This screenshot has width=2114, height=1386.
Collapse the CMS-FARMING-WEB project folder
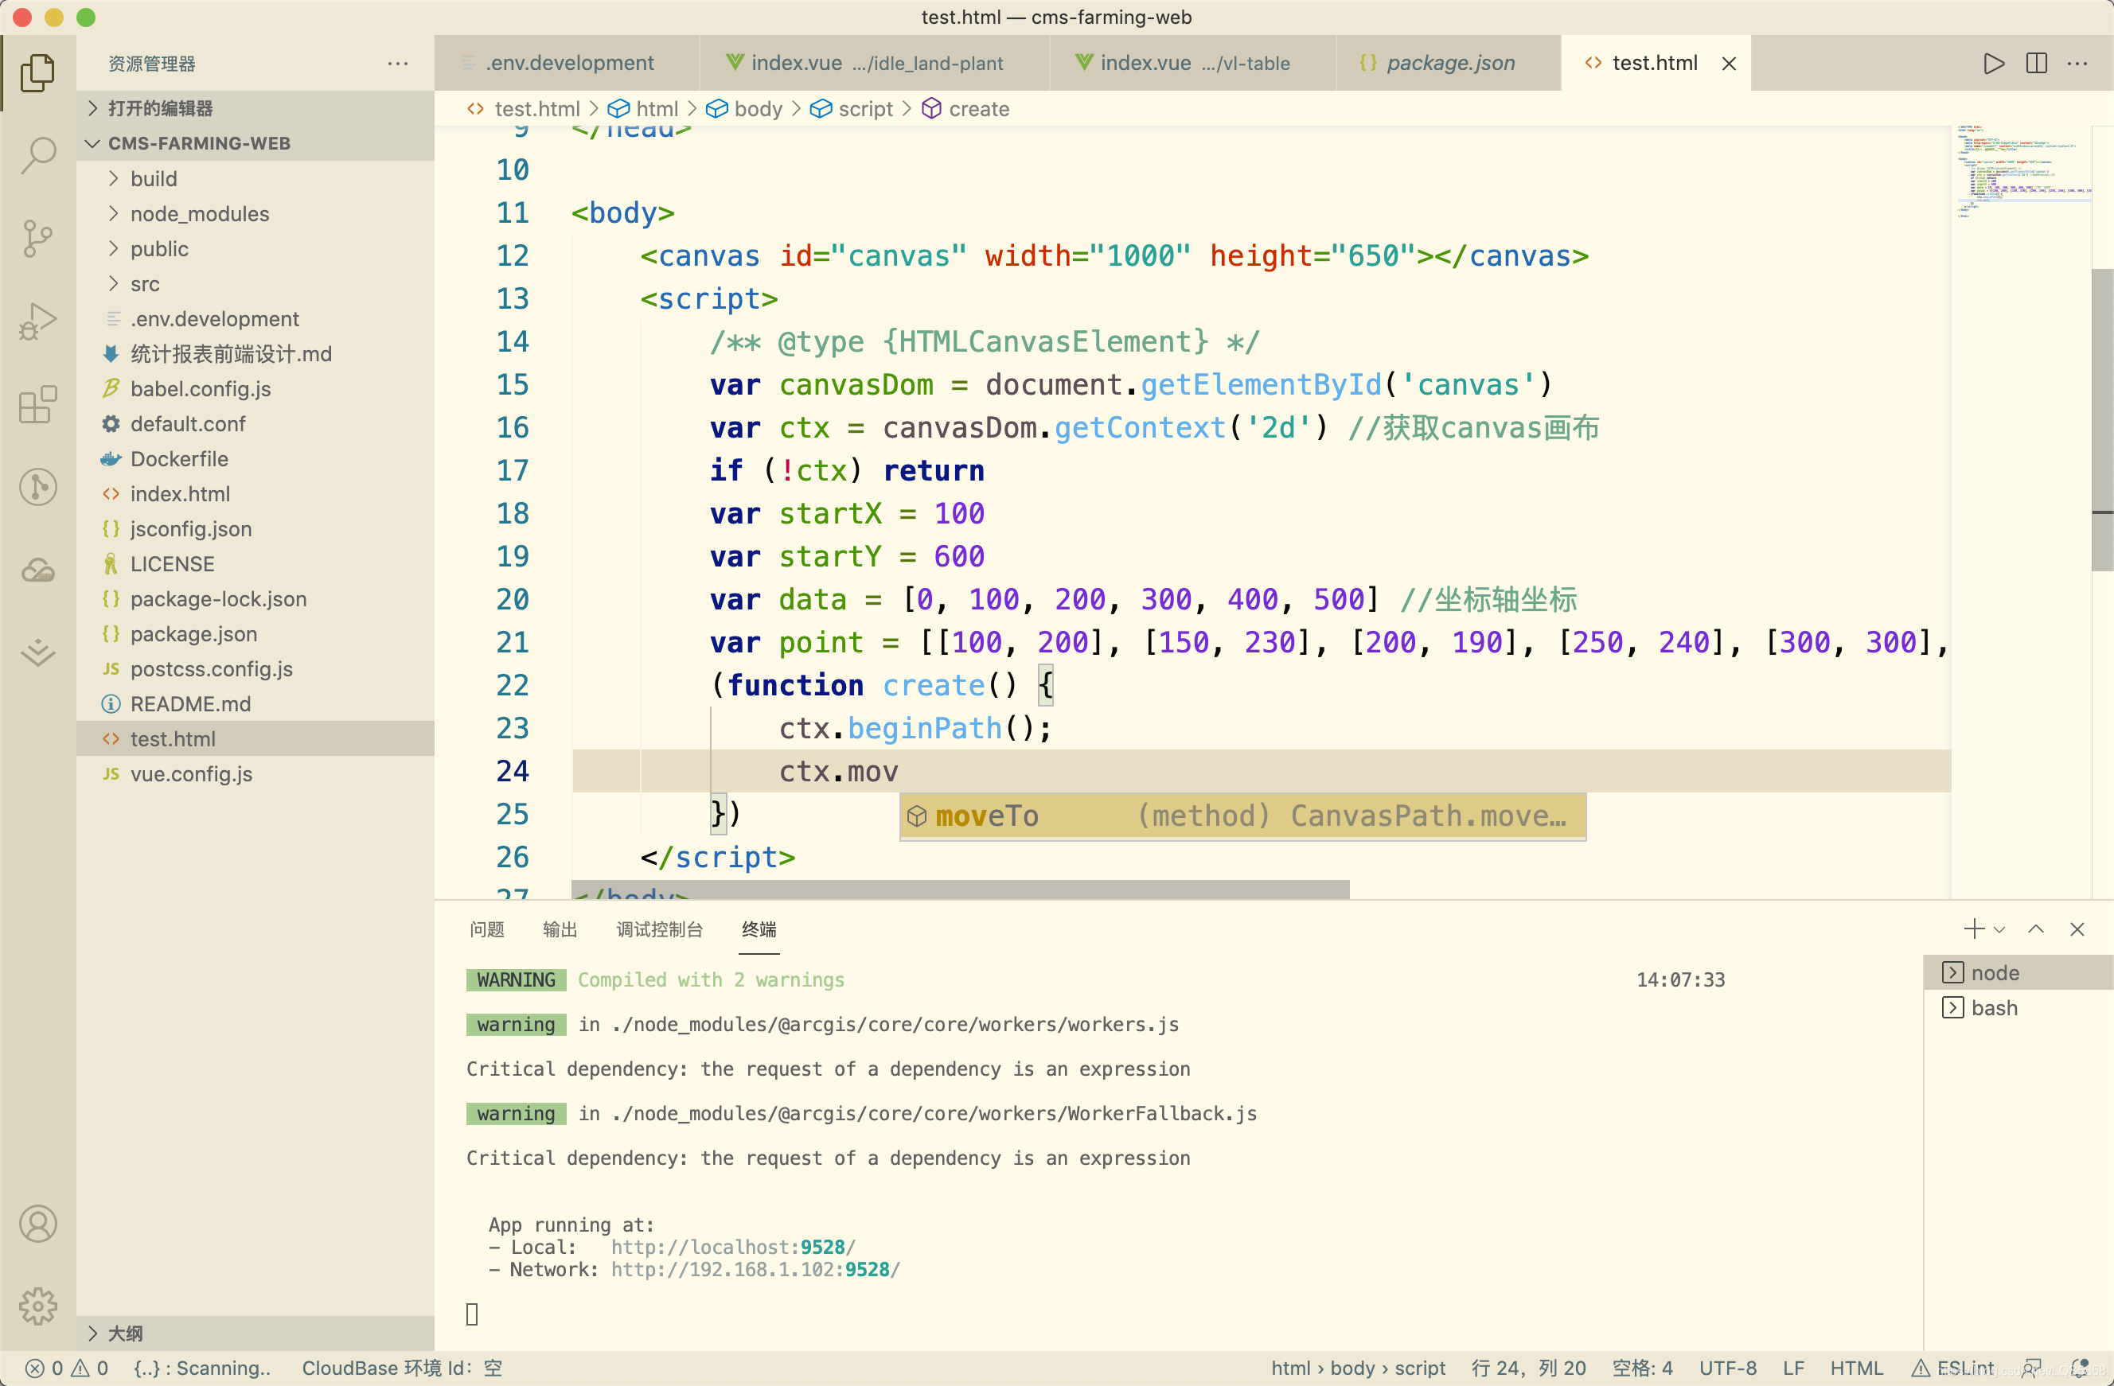255,143
